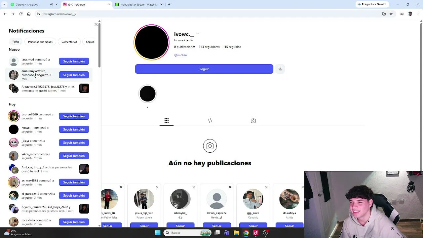Close the manuelito_ar Stream tab
The image size is (423, 238).
[162, 5]
